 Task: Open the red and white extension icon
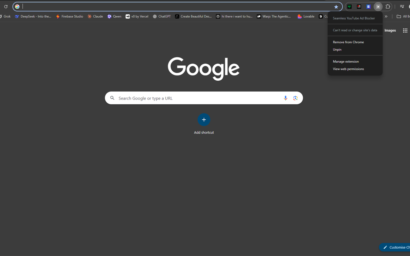tap(359, 7)
